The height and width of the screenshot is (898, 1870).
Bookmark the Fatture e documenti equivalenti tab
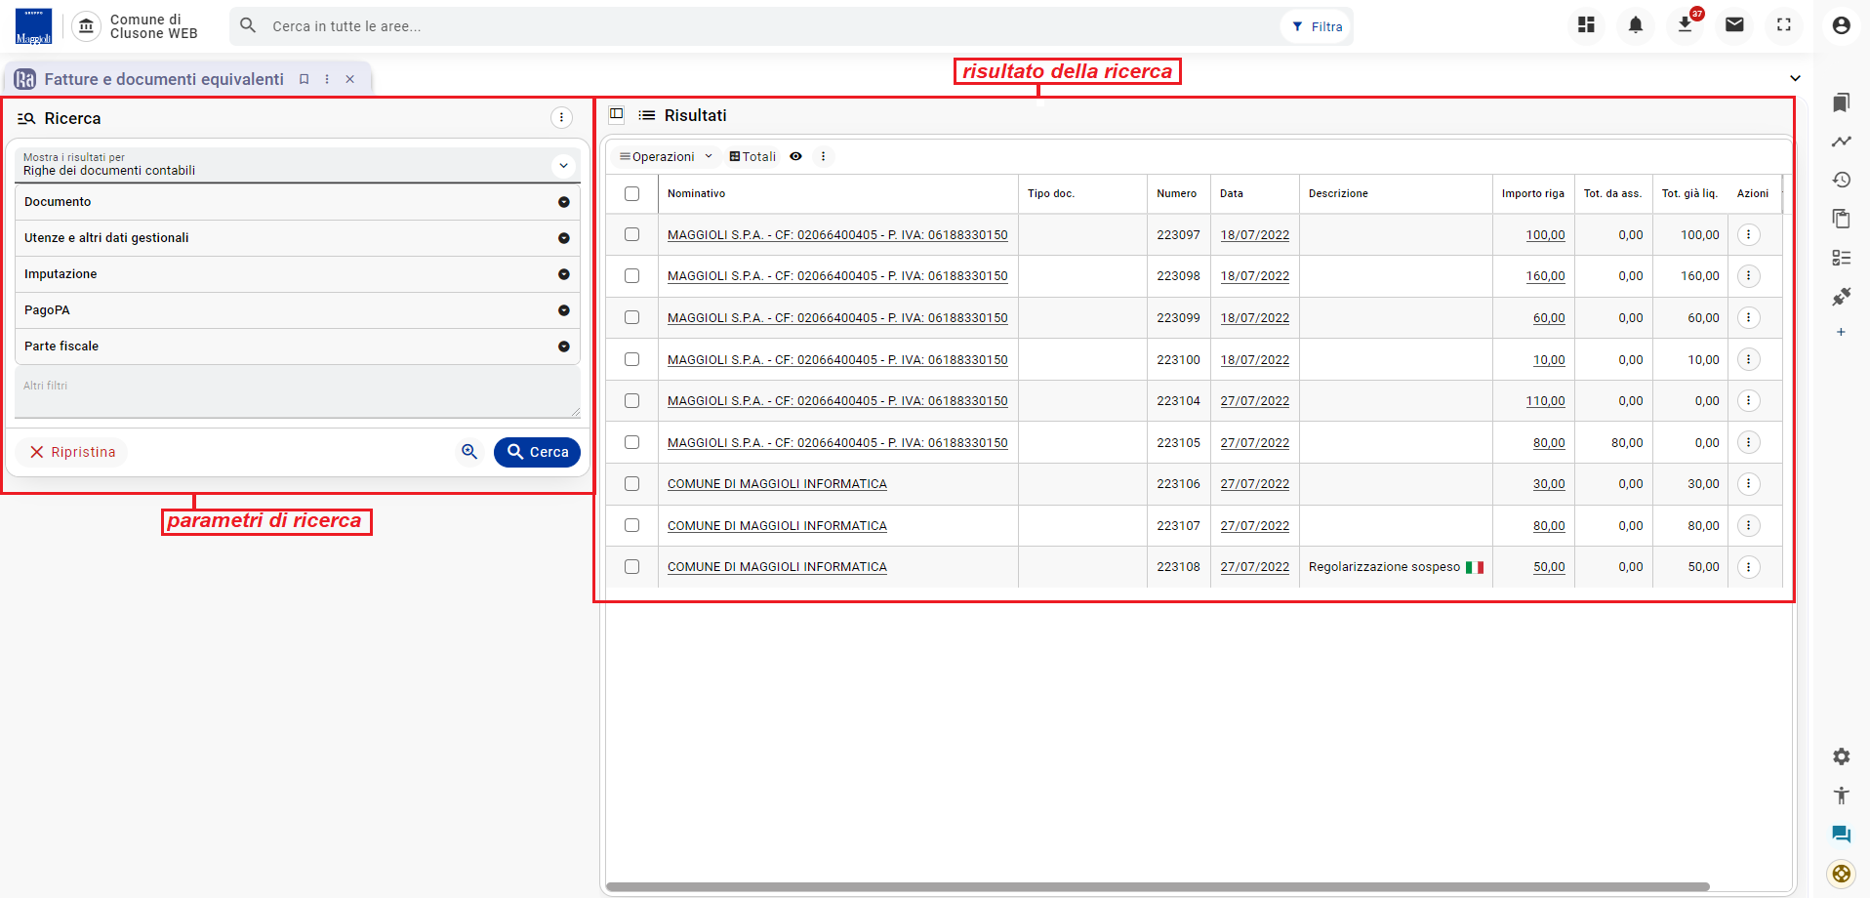(305, 79)
